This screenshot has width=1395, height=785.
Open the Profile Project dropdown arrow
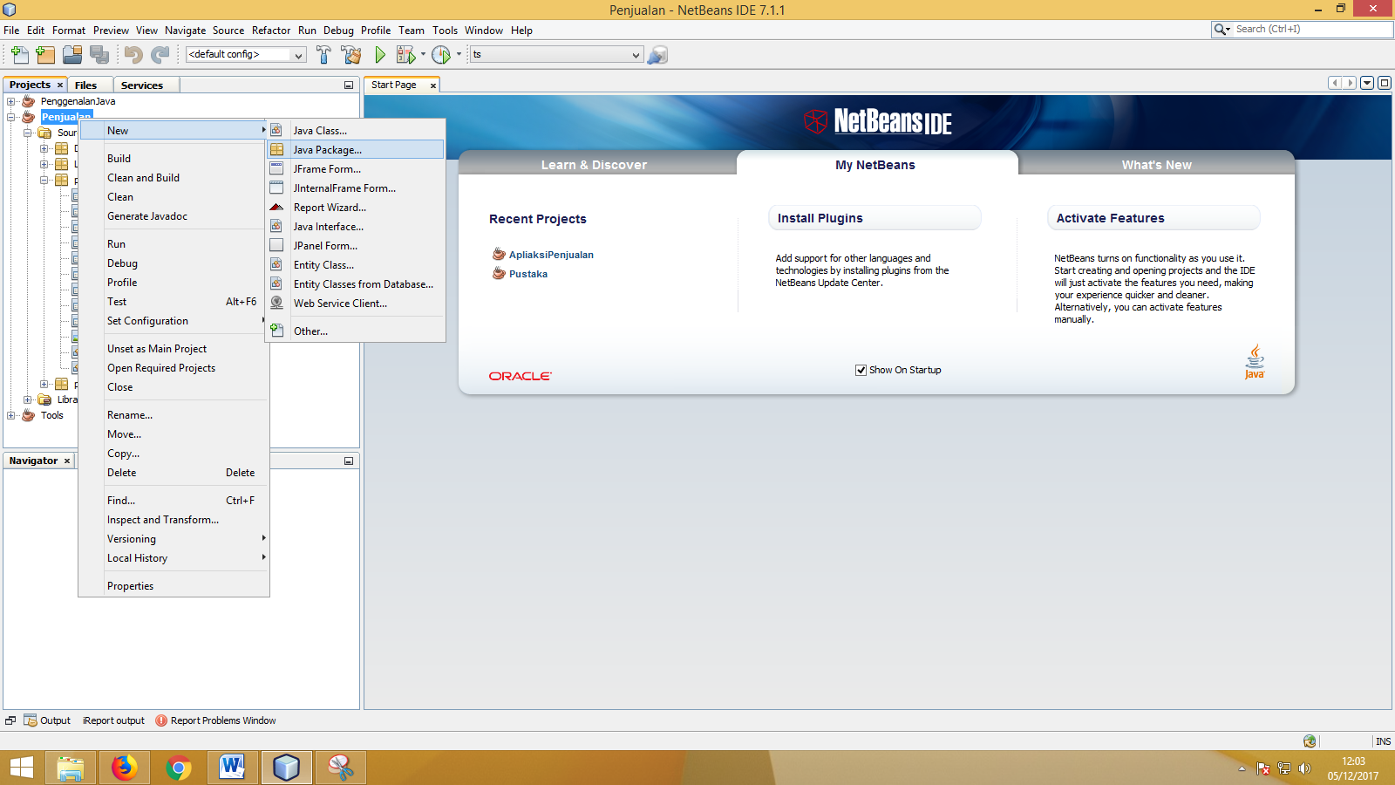459,54
